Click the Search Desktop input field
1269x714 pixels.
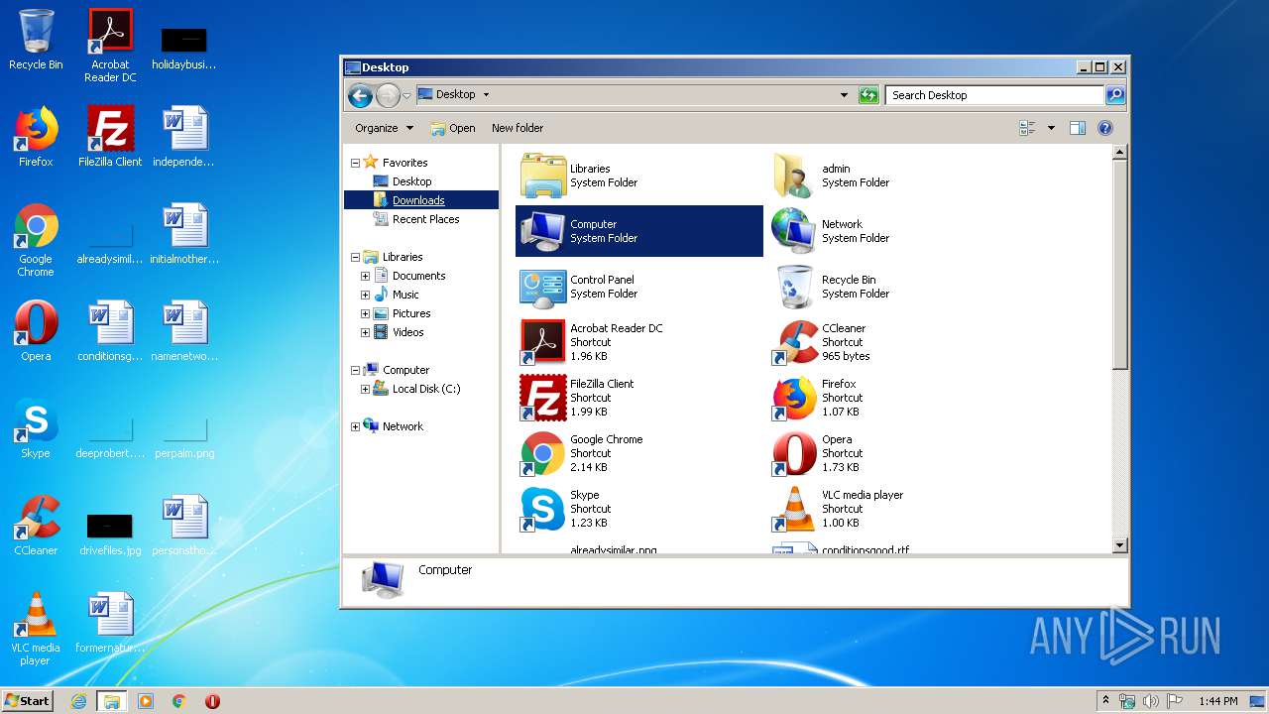click(994, 95)
